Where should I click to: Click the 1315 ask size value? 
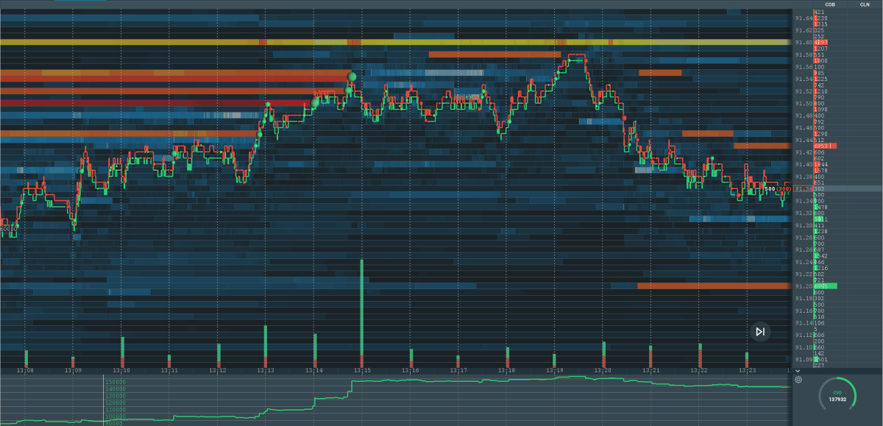(821, 24)
